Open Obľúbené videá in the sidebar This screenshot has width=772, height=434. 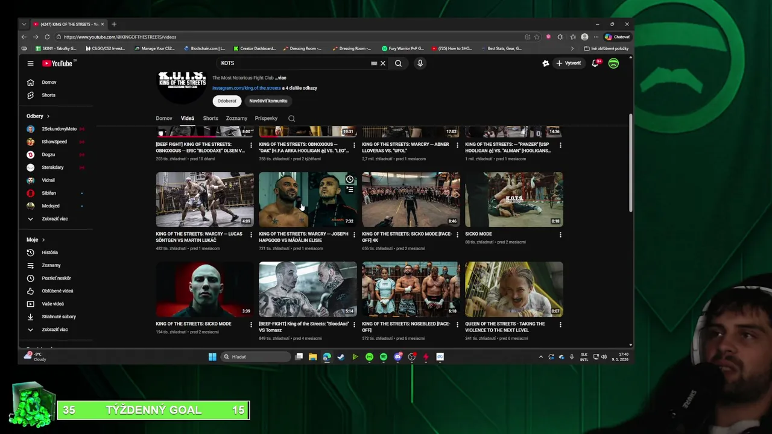(56, 291)
